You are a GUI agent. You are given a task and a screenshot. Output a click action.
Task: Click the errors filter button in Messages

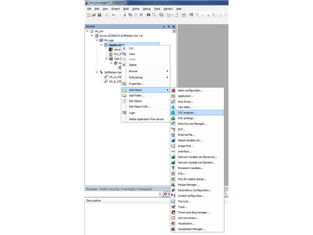click(167, 194)
